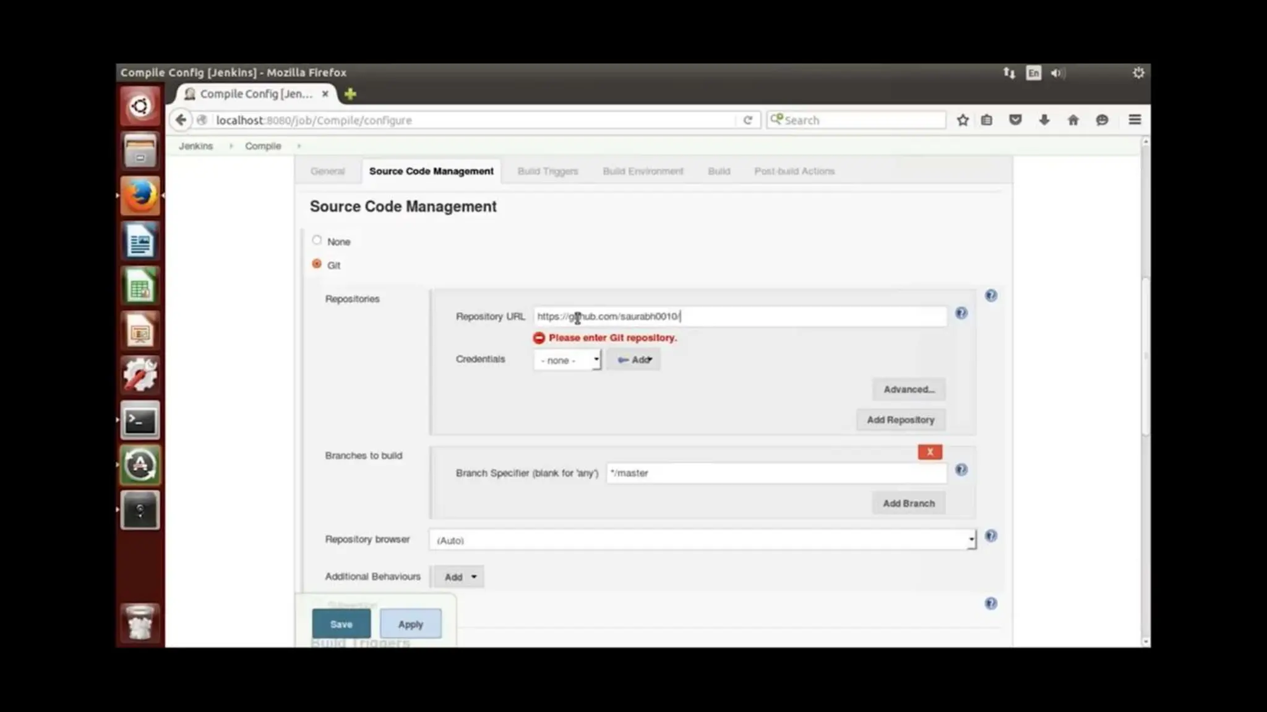Show help for Repository browser
The image size is (1267, 712).
pos(991,536)
